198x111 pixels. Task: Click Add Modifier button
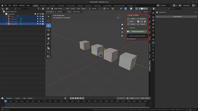point(176,17)
